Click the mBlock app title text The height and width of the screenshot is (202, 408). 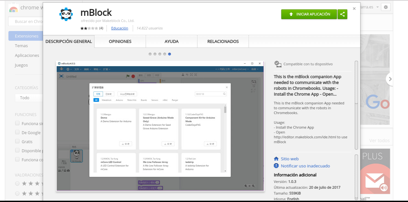(96, 12)
